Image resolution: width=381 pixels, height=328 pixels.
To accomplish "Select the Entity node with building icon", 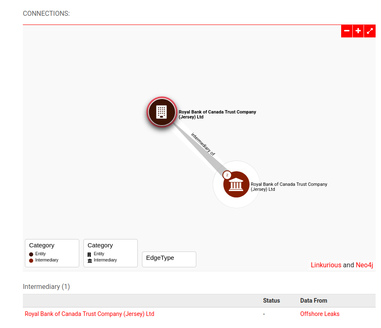I will pyautogui.click(x=161, y=112).
